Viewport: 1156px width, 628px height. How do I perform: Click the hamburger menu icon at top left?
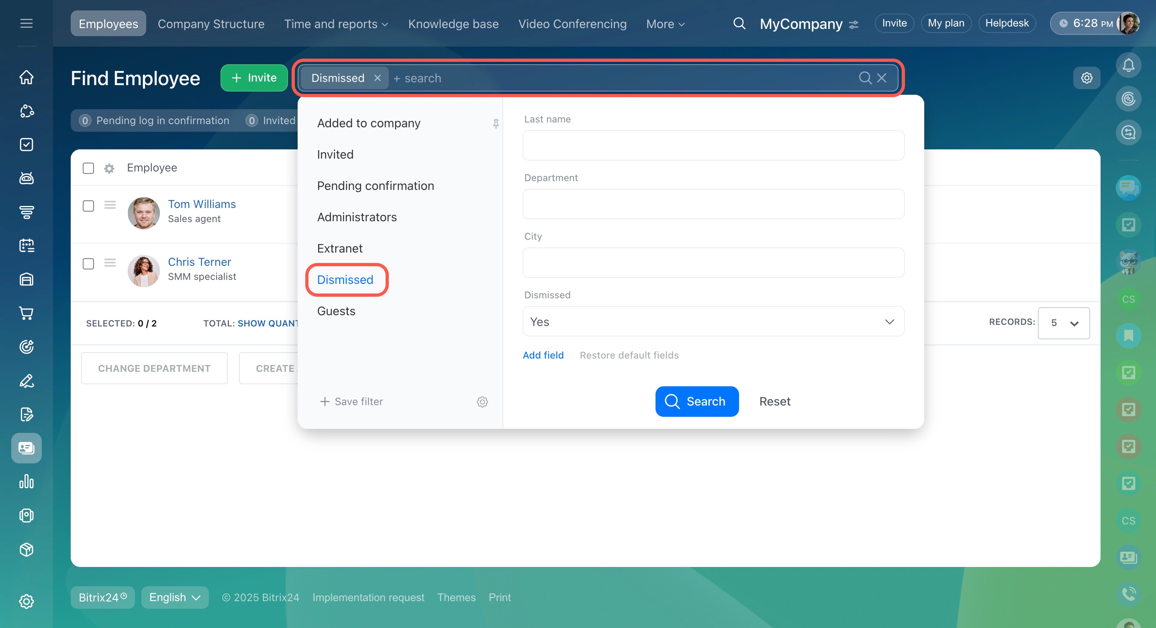(27, 23)
